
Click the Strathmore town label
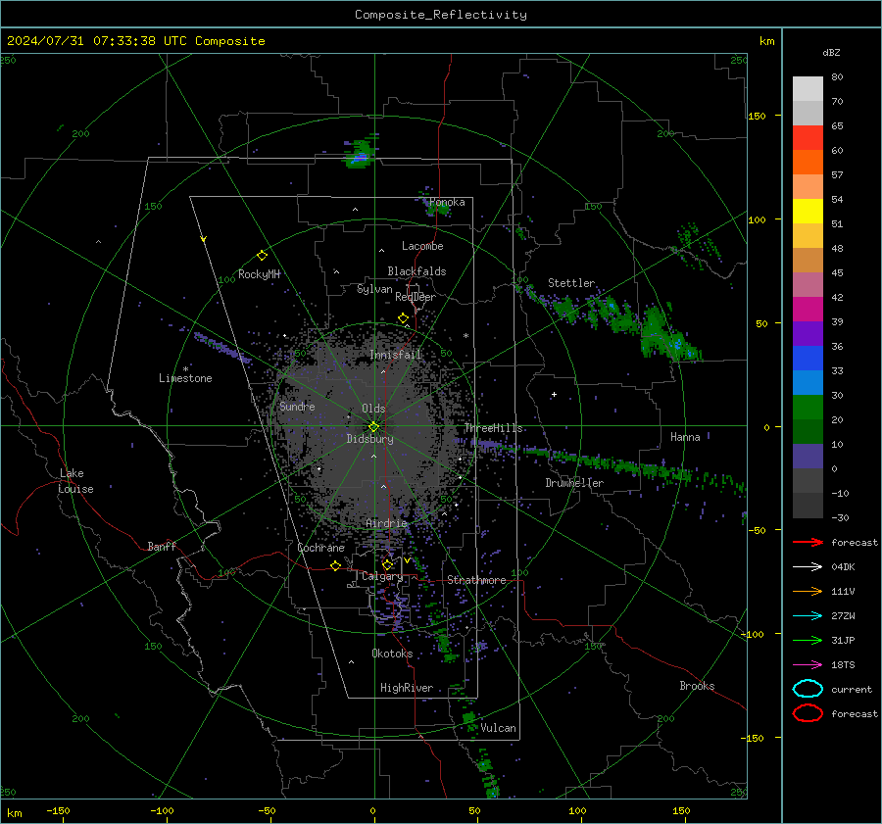476,580
